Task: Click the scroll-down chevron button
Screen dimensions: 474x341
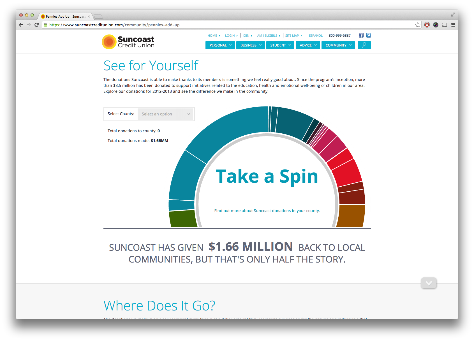Action: click(429, 283)
